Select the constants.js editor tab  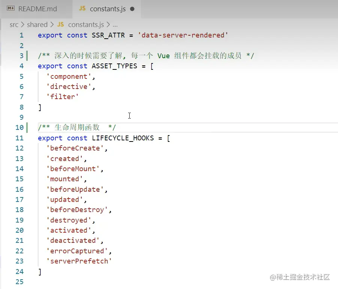(x=107, y=9)
